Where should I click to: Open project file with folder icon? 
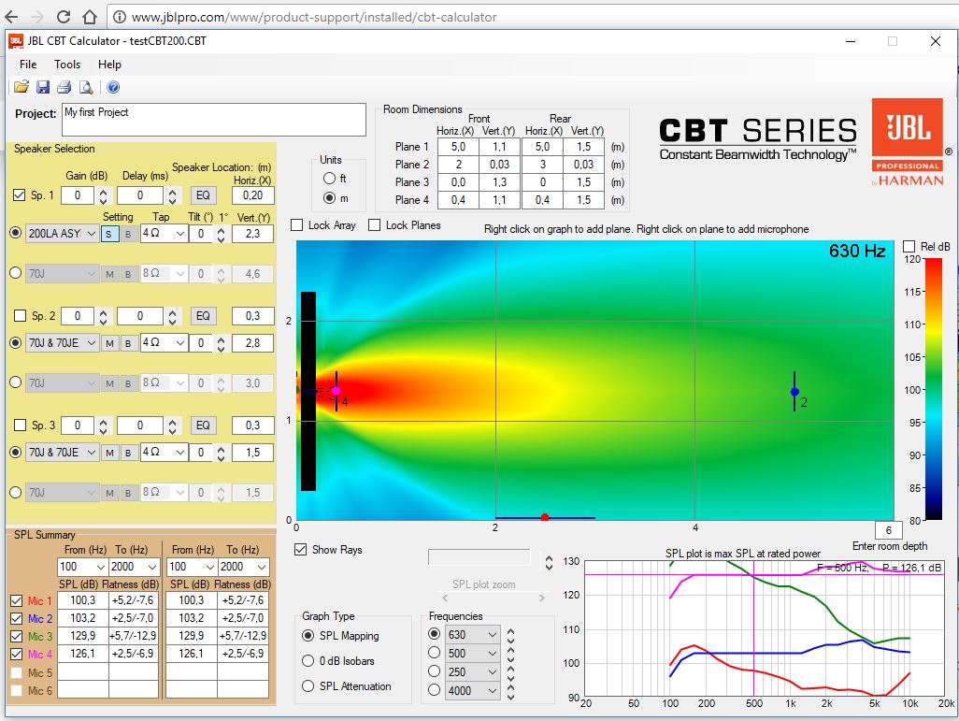pos(21,87)
